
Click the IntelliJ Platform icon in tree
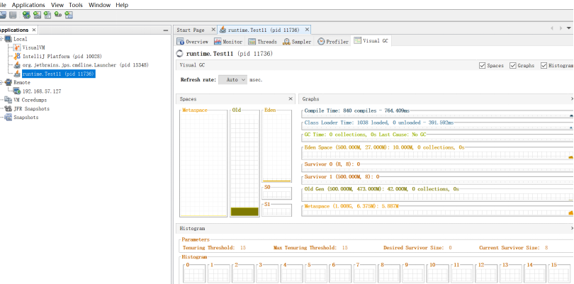coord(17,57)
